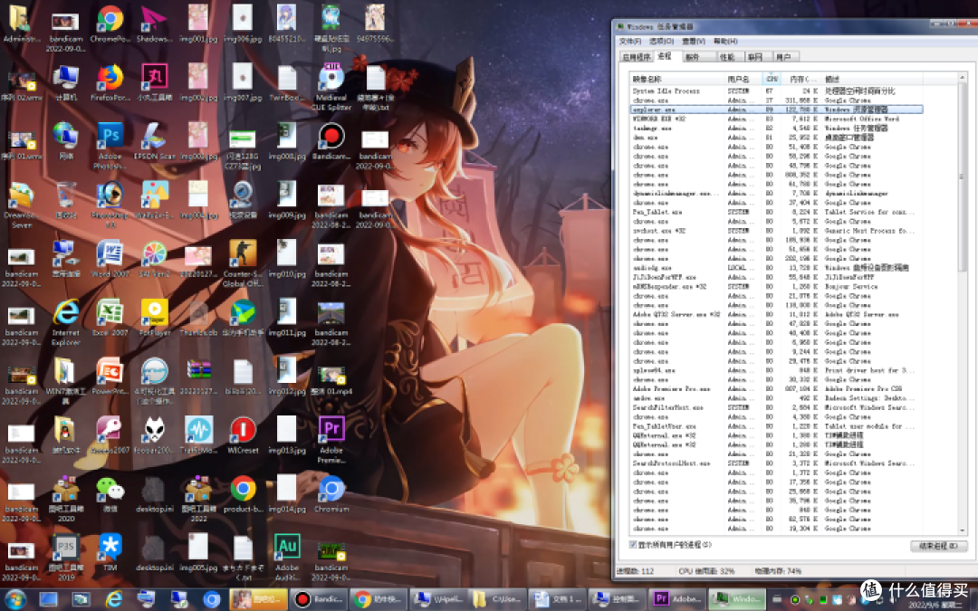Image resolution: width=978 pixels, height=611 pixels.
Task: Open the Adobe Photoshop desktop shortcut
Action: (x=110, y=145)
